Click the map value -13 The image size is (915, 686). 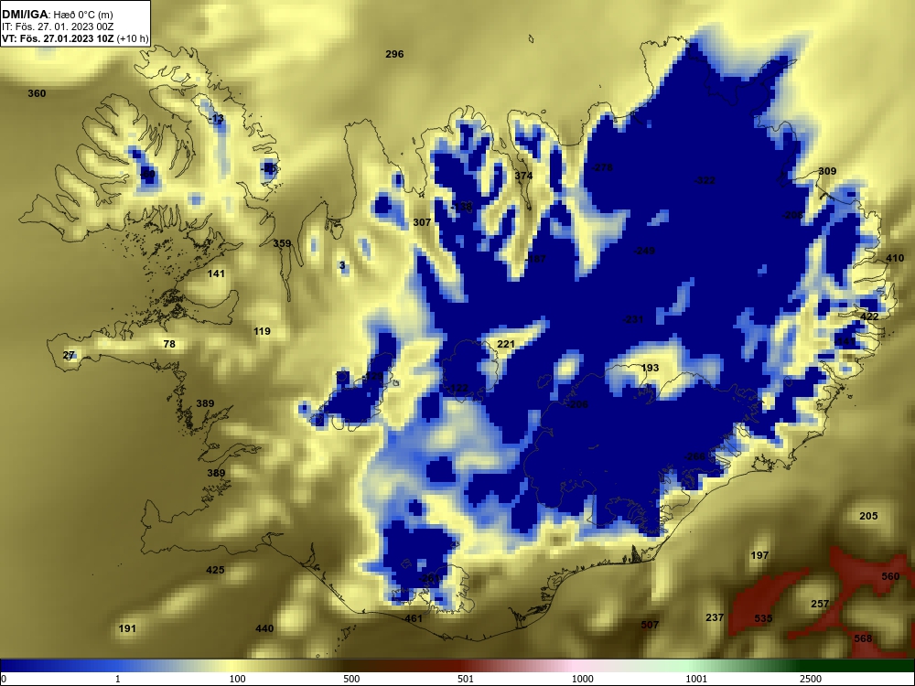point(216,119)
